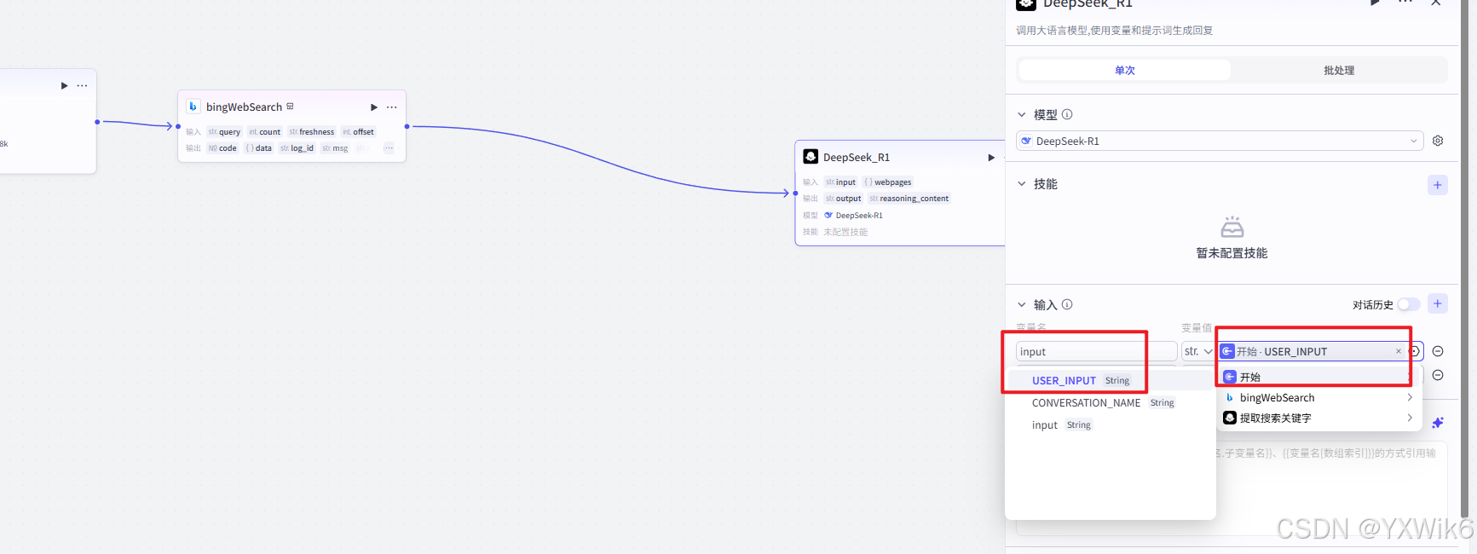Switch to the 单次 tab
This screenshot has height=554, width=1477.
pyautogui.click(x=1125, y=70)
